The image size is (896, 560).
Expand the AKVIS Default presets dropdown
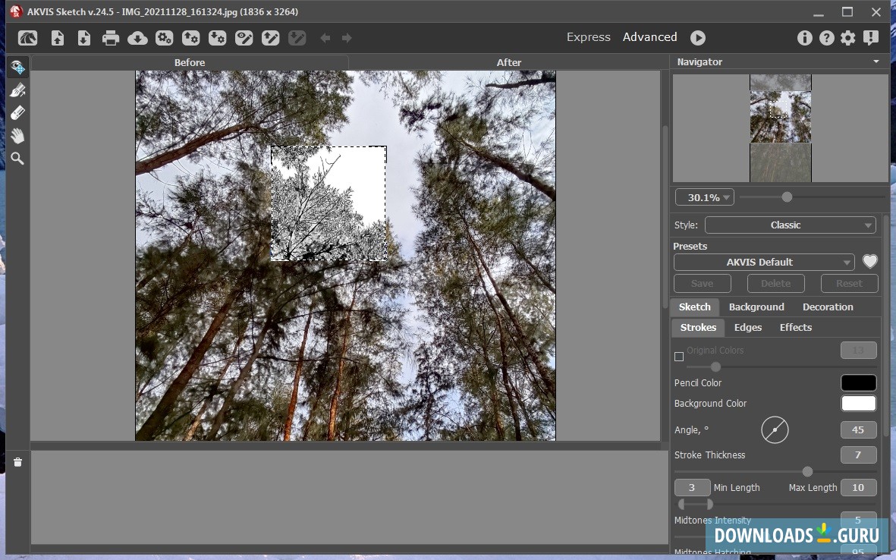pos(764,263)
